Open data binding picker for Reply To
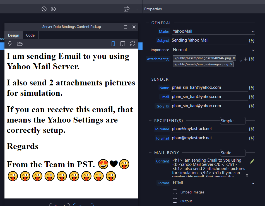265x206 pixels. 252,106
